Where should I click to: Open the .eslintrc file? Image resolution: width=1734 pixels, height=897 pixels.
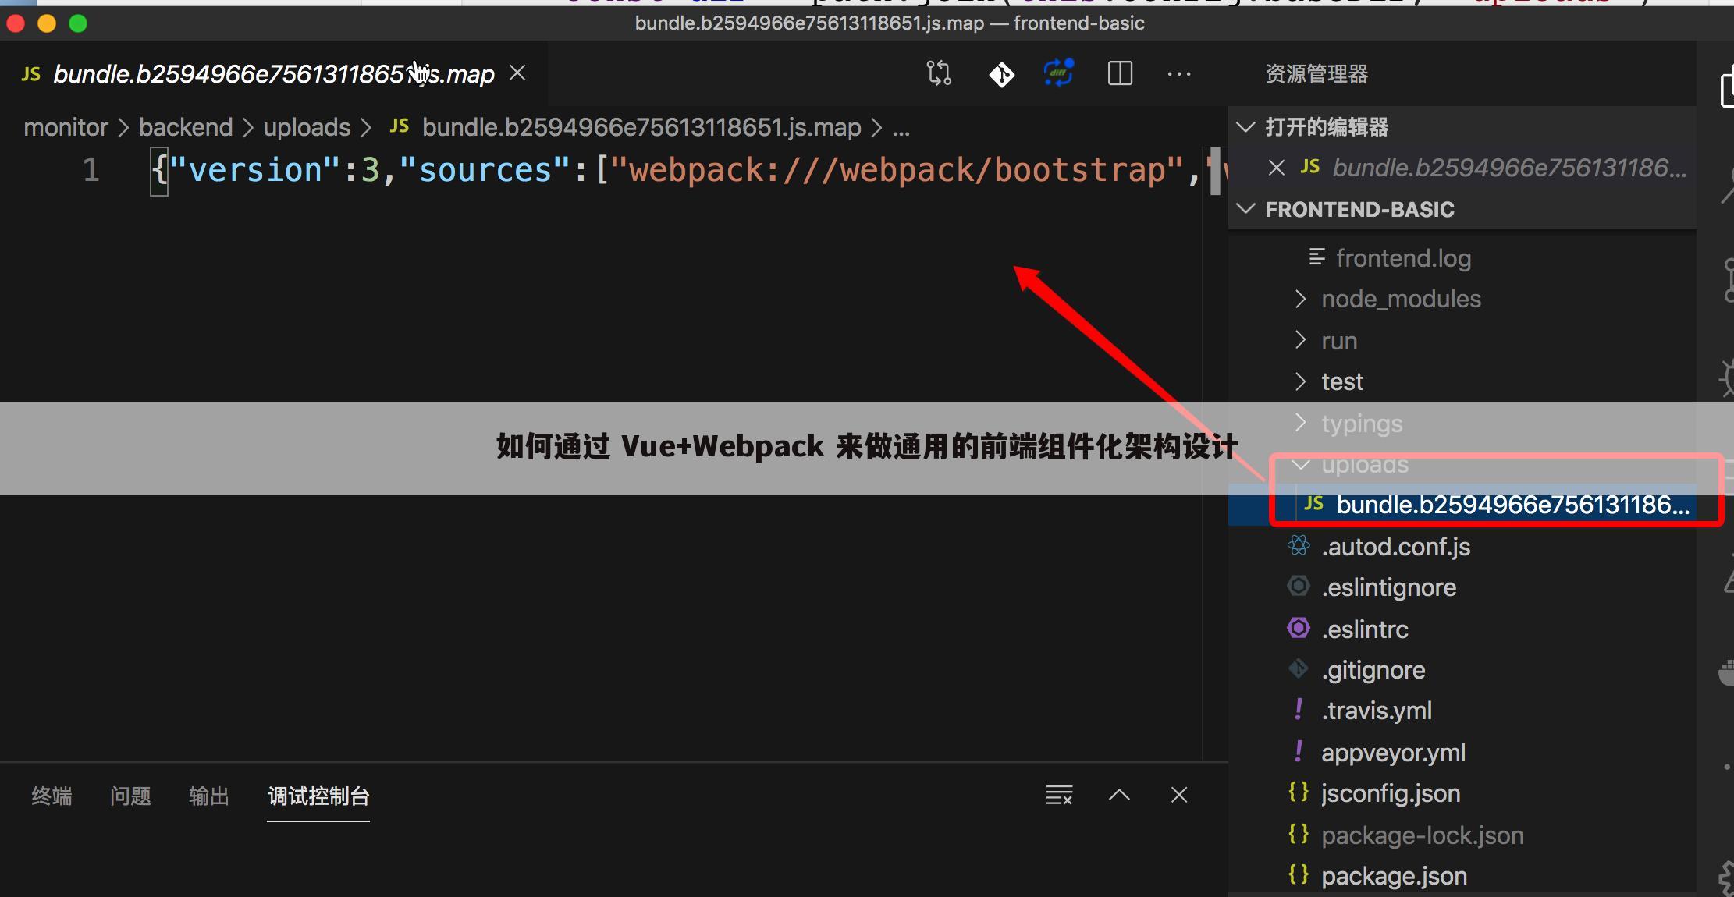(1364, 629)
